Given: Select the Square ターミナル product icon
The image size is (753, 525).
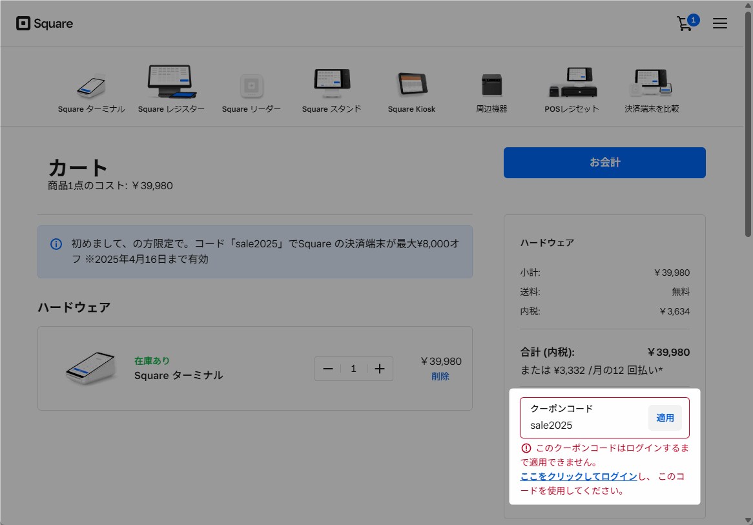Looking at the screenshot, I should pos(91,87).
